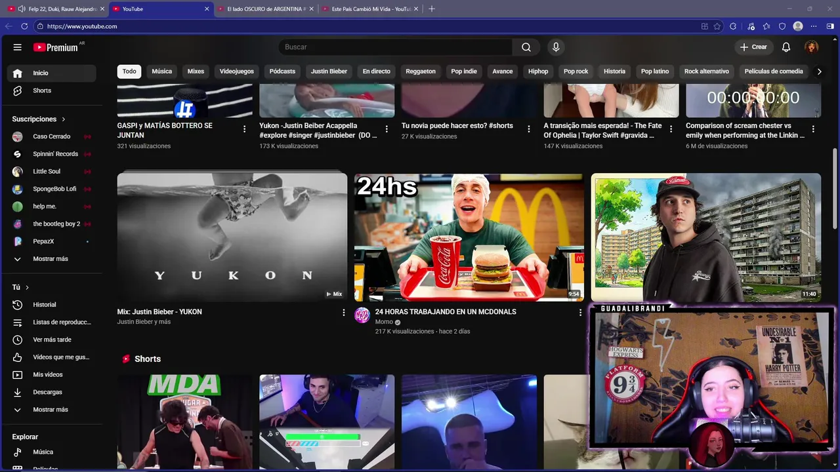Viewport: 840px width, 472px height.
Task: Open the account avatar menu
Action: [x=812, y=47]
